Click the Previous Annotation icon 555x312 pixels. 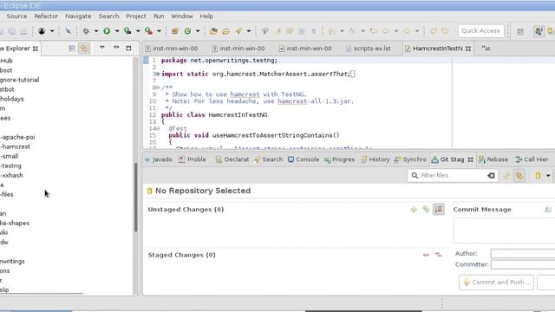(352, 31)
